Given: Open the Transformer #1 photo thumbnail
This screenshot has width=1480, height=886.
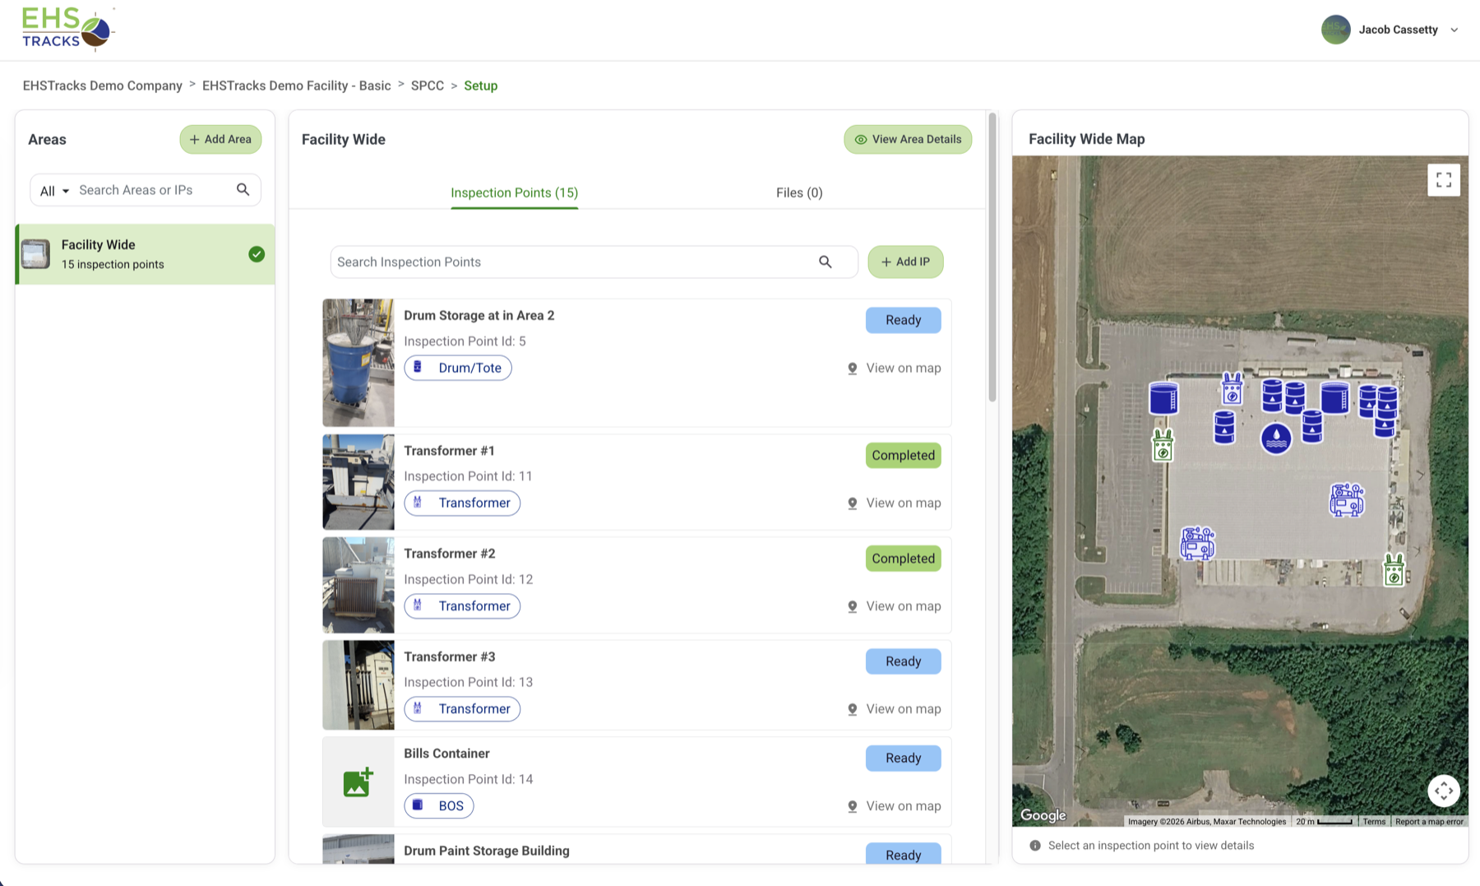Looking at the screenshot, I should coord(358,482).
